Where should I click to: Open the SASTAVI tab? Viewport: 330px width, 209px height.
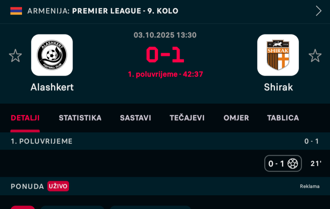135,118
